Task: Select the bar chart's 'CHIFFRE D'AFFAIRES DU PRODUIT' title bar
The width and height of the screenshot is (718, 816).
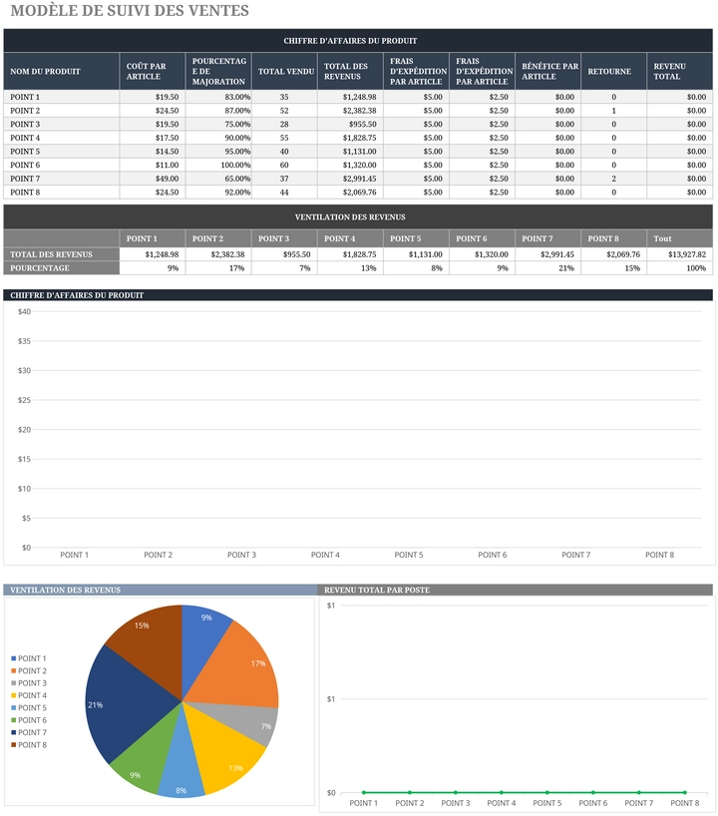Action: point(358,295)
